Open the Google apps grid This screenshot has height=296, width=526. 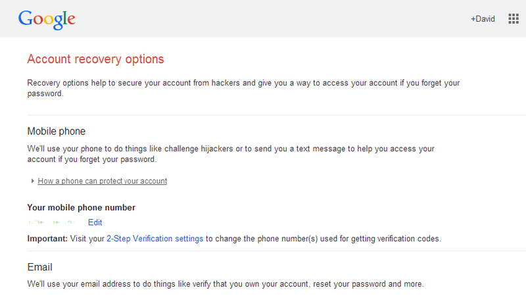(514, 19)
